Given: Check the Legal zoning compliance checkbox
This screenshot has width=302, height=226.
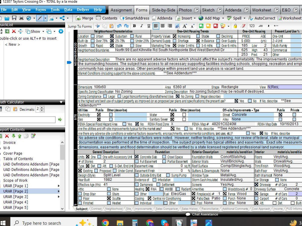Looking at the screenshot, I should [105, 96].
